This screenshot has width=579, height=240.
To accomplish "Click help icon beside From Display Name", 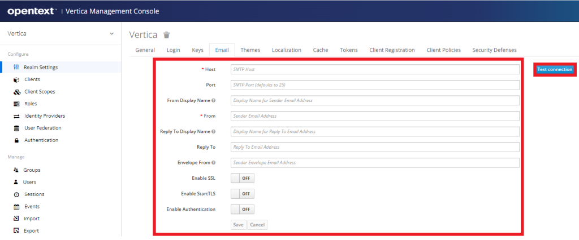I will point(213,100).
